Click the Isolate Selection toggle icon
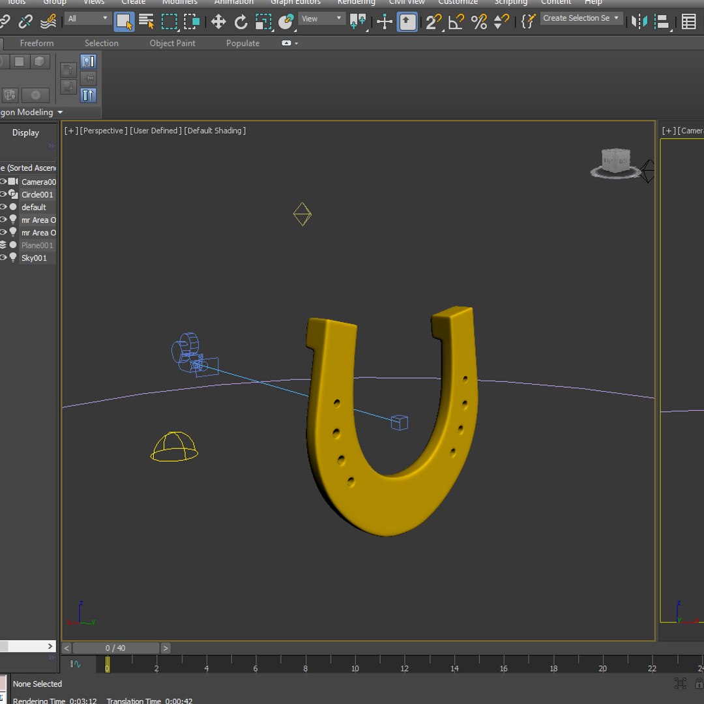The width and height of the screenshot is (704, 704). (x=680, y=683)
